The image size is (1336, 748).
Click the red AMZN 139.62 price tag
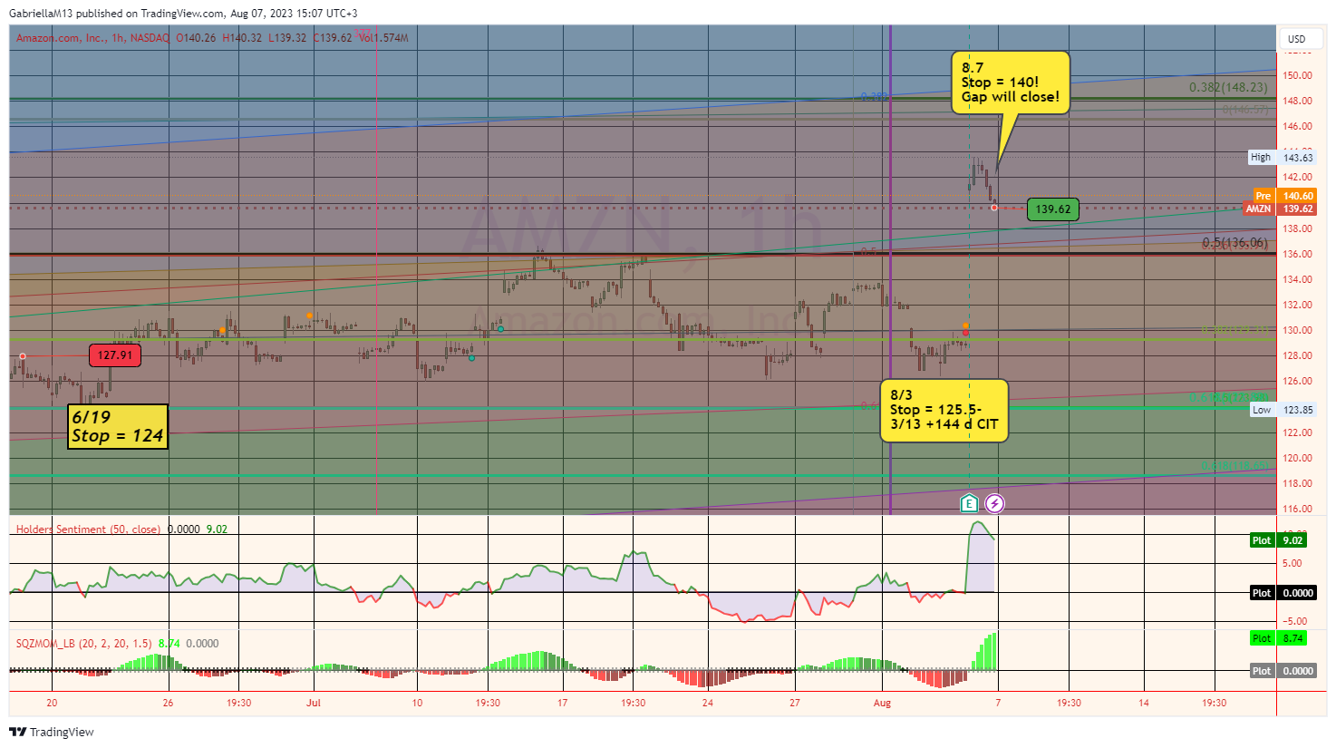point(1280,209)
